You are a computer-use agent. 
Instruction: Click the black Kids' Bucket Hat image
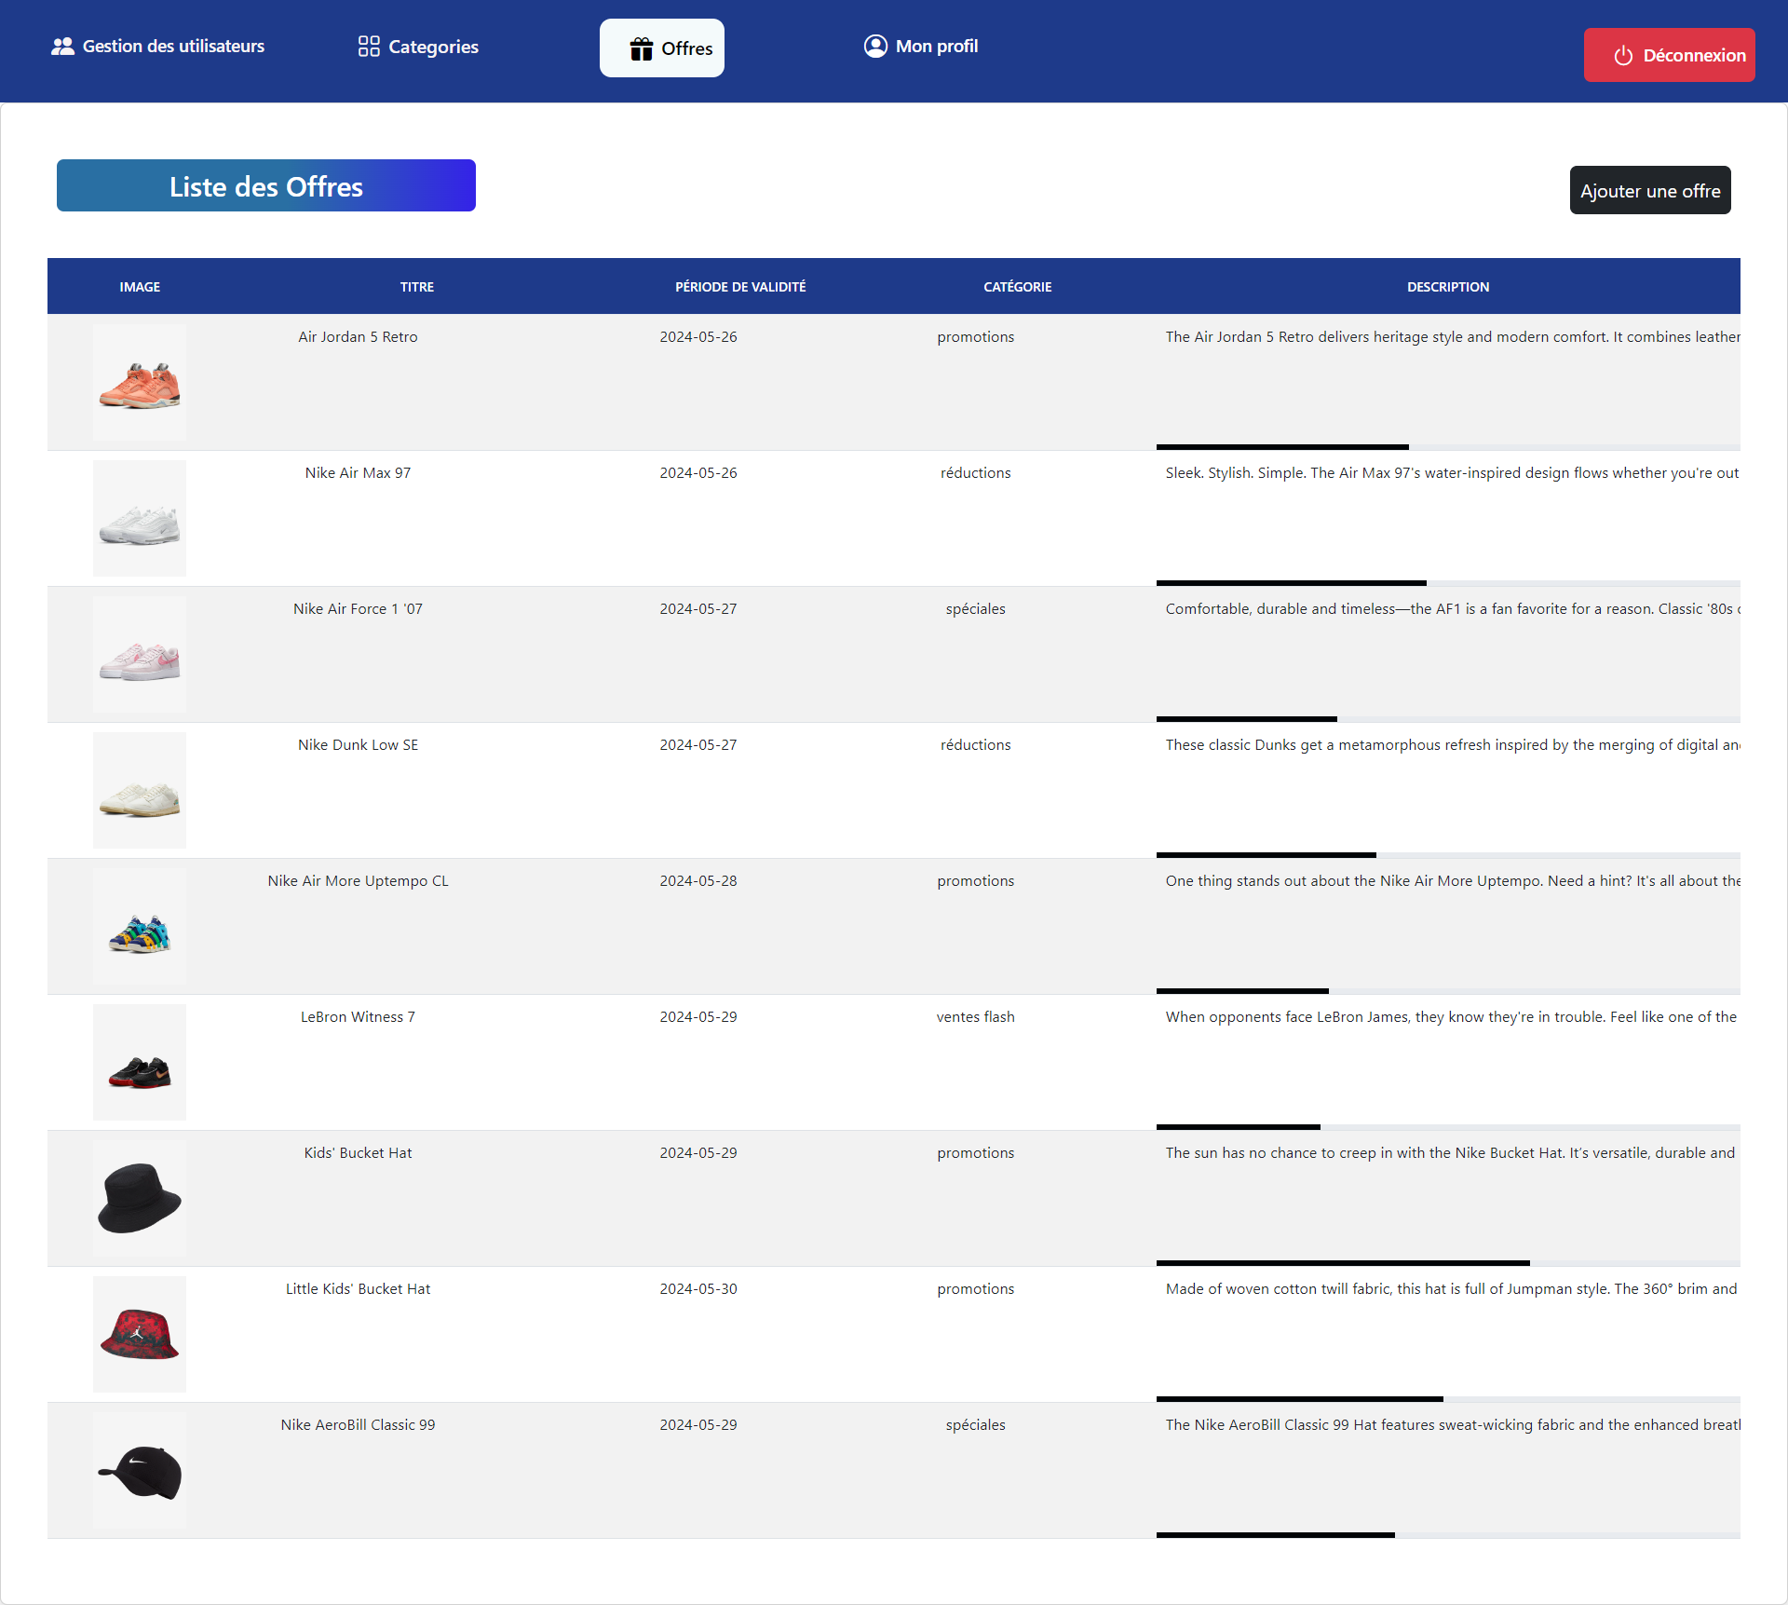(140, 1199)
